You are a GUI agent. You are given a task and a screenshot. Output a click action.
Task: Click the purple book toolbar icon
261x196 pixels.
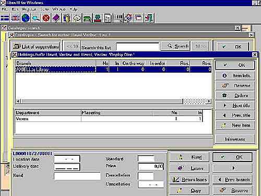click(56, 18)
